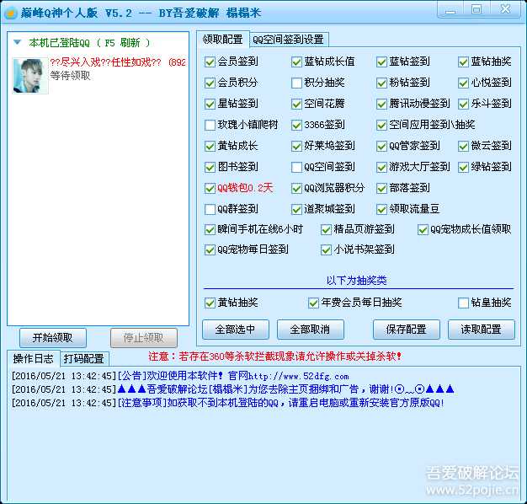Screen dimensions: 527x504
Task: Enable the 积分抽奖 checkbox
Action: tap(296, 83)
